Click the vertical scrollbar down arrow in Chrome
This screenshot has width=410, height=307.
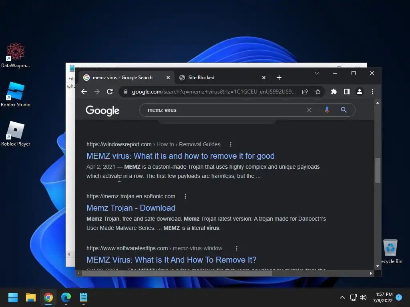pyautogui.click(x=378, y=266)
